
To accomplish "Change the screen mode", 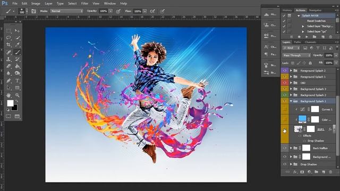I will pos(17,116).
